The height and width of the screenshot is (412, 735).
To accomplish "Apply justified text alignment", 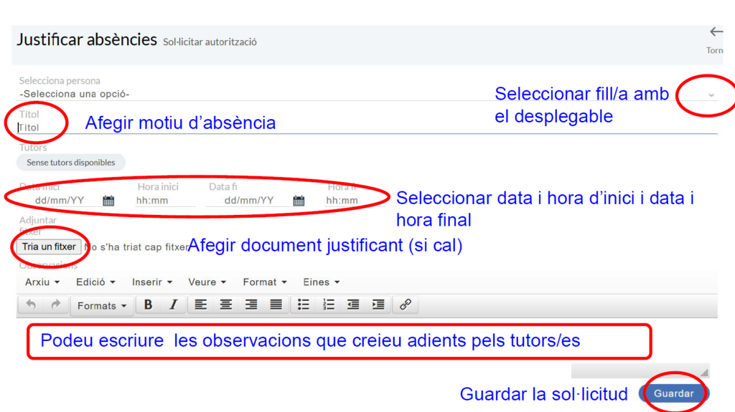I will coord(276,305).
